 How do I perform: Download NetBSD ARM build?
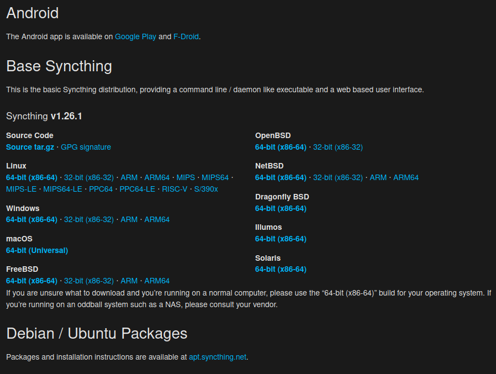click(x=378, y=177)
